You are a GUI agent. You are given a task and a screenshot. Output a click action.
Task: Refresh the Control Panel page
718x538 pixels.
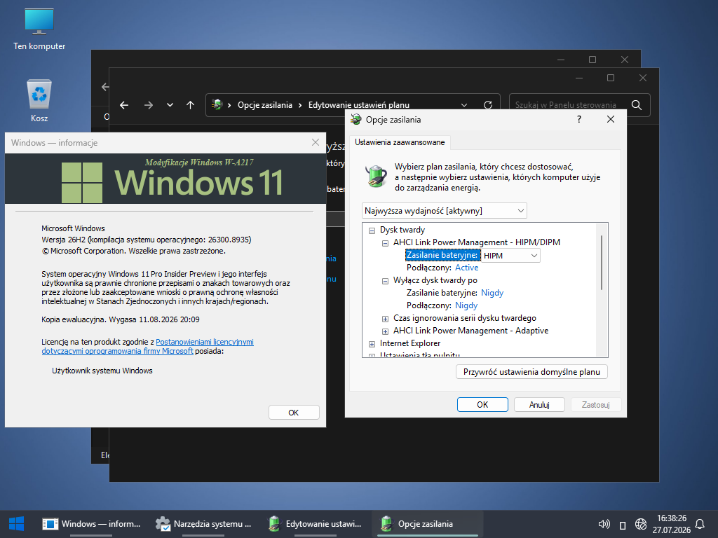(x=488, y=105)
